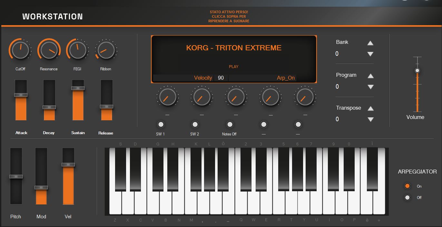Click the Ribbon knob
This screenshot has width=442, height=227.
coord(106,51)
